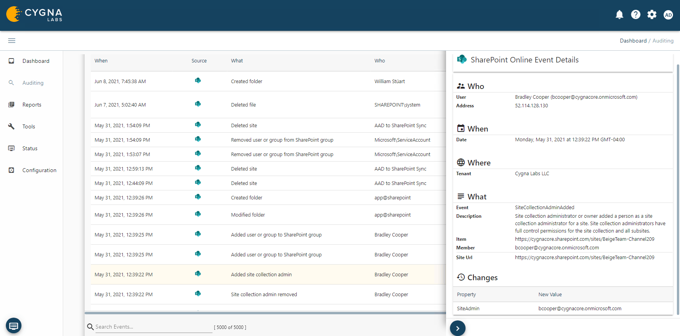Open Dashboard in the sidebar
Screen dimensions: 680x336
(x=35, y=61)
